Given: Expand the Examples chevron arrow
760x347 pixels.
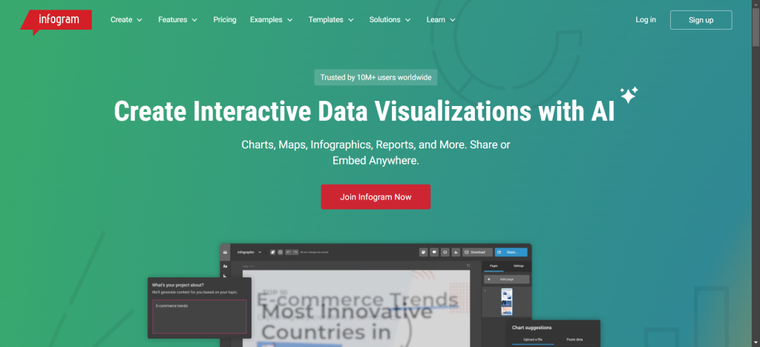Looking at the screenshot, I should coord(290,20).
